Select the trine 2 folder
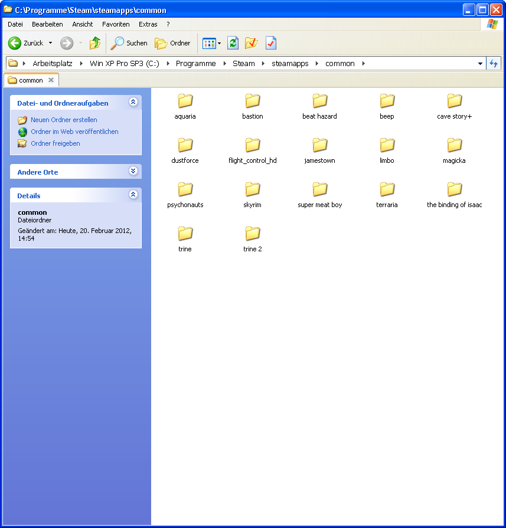506x528 pixels. 253,239
